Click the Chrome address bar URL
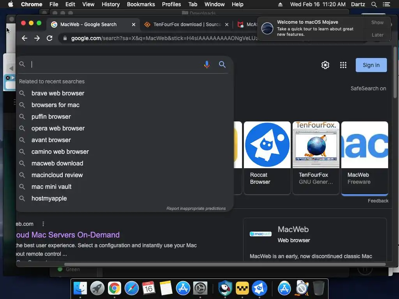Screen dimensions: 399x299 [x=164, y=38]
